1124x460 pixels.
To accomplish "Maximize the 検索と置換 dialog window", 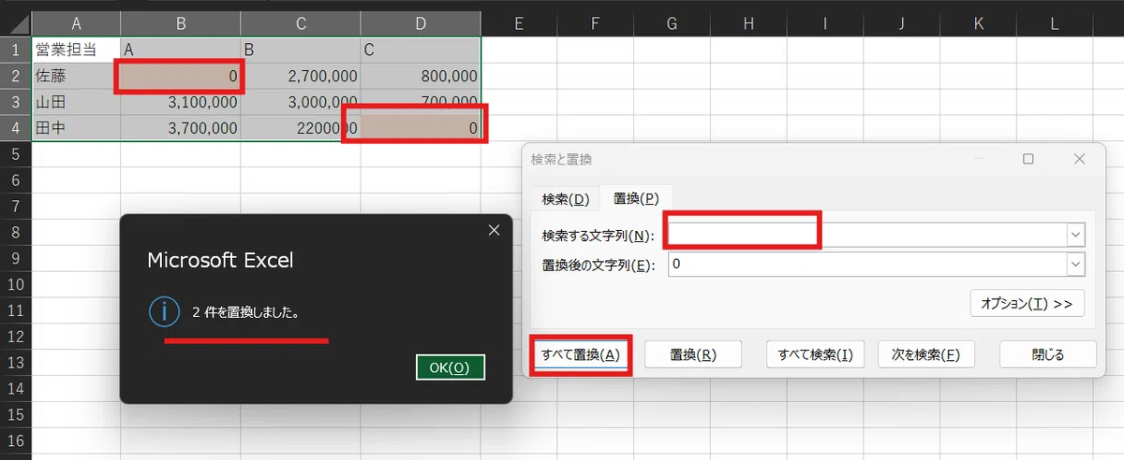I will (x=1028, y=159).
